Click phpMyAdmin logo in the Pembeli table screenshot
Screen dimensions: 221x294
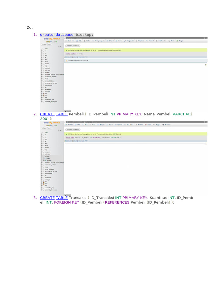pos(52,123)
